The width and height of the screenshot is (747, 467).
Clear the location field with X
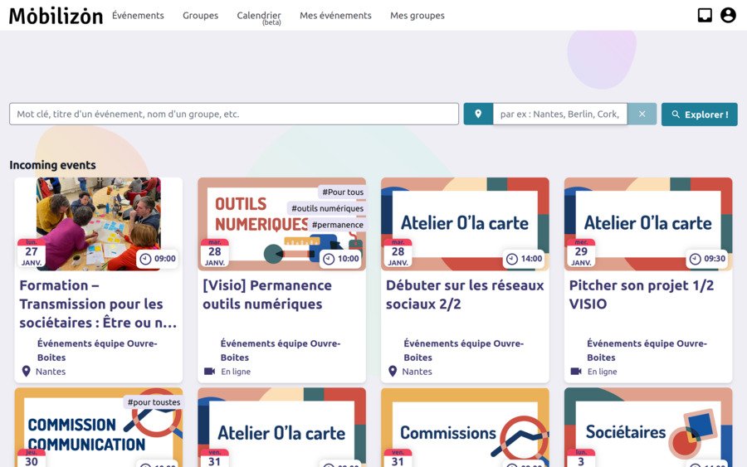coord(642,114)
